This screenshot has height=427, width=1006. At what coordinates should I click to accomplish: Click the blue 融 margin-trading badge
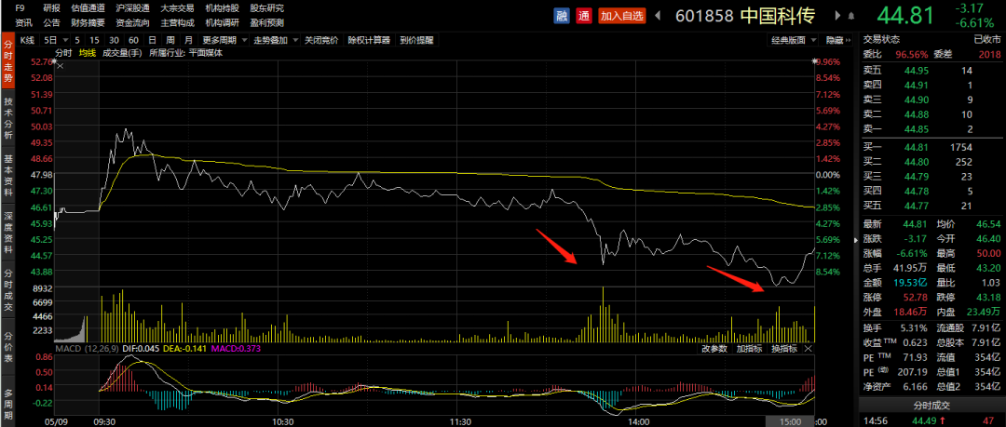(562, 15)
